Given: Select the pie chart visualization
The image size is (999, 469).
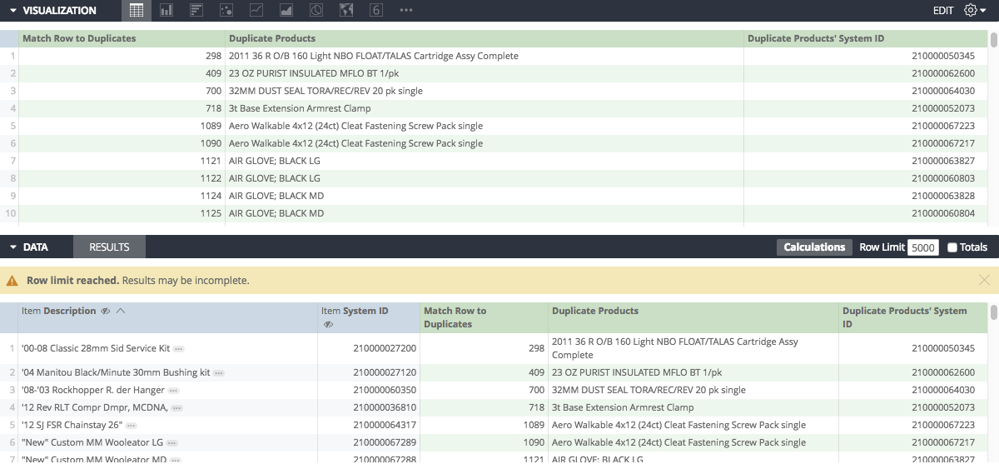Looking at the screenshot, I should (x=316, y=10).
